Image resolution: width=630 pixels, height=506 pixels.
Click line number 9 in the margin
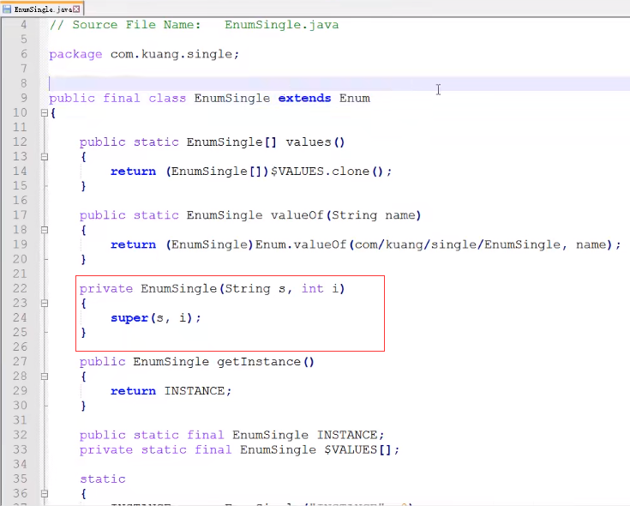tap(24, 99)
